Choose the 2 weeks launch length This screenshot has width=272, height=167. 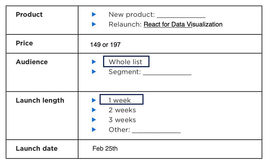[122, 110]
